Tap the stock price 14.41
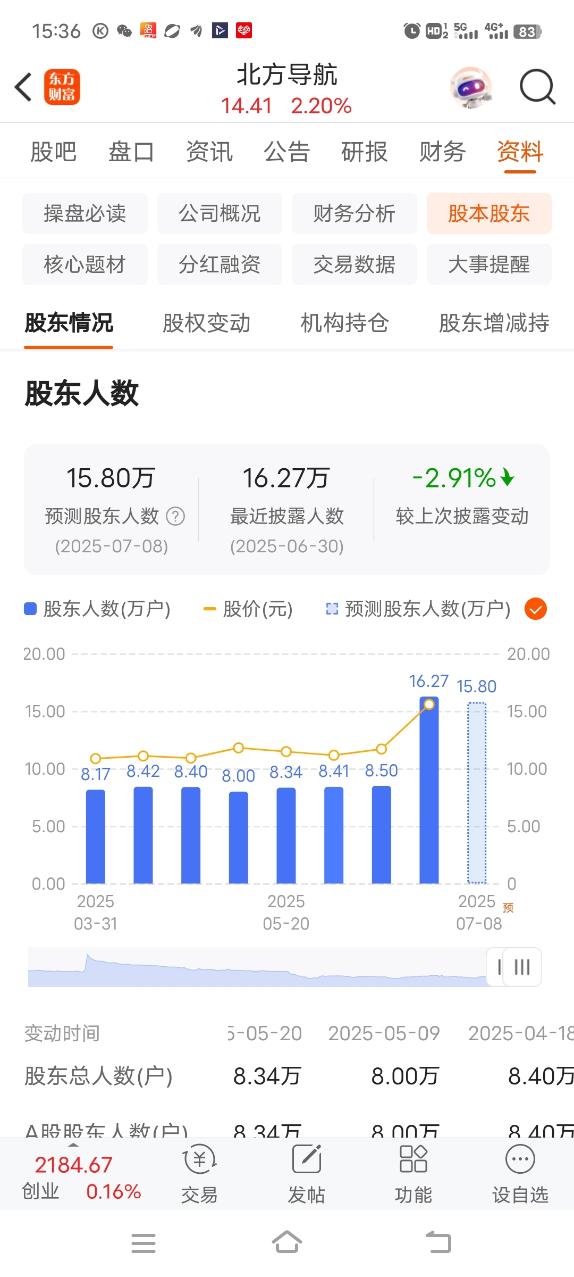The height and width of the screenshot is (1277, 574). (x=246, y=106)
